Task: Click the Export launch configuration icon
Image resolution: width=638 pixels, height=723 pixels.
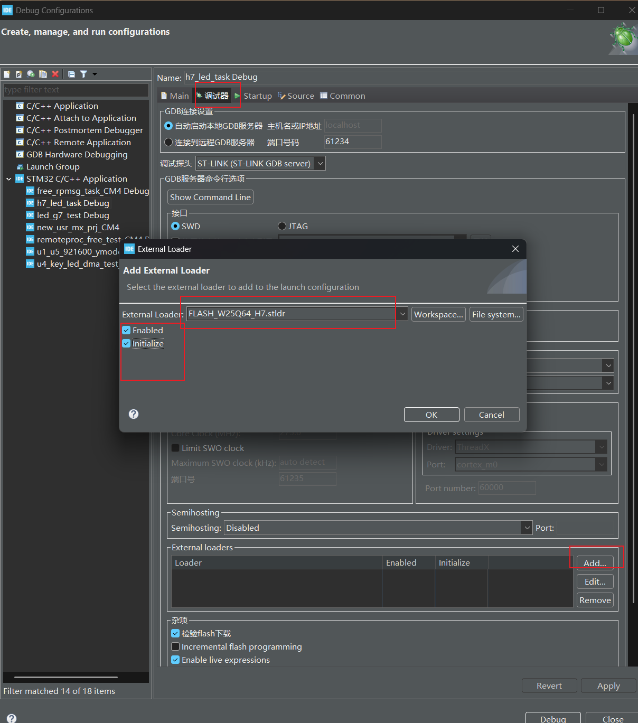Action: click(31, 74)
